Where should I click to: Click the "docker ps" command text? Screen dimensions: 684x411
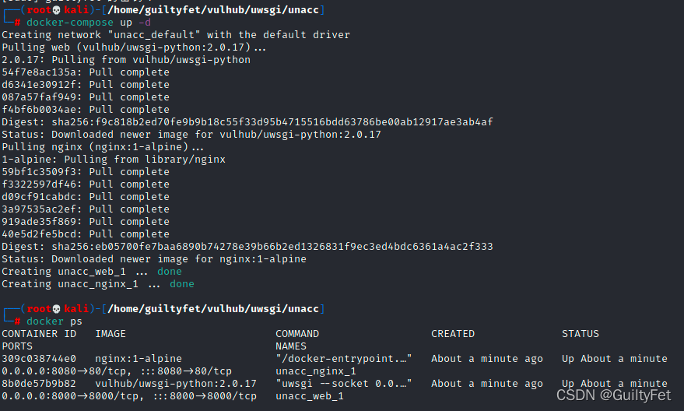click(x=54, y=321)
